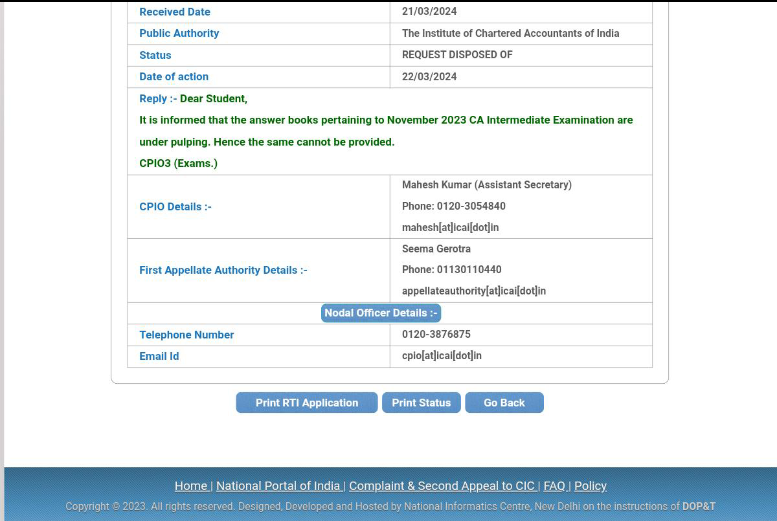Screen dimensions: 777x521
Task: Click The Institute of Chartered Accountants of India
Action: [510, 33]
